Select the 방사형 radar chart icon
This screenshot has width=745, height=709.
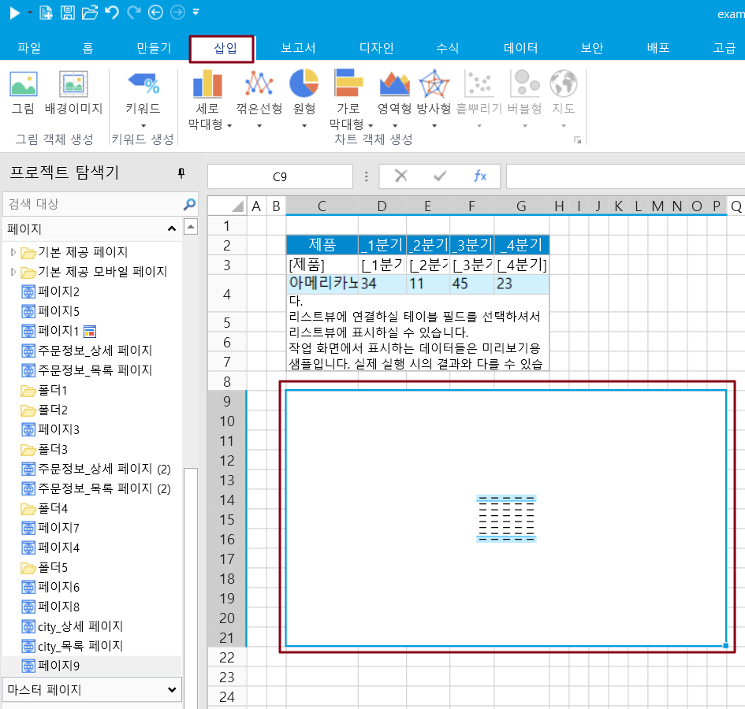pyautogui.click(x=434, y=91)
